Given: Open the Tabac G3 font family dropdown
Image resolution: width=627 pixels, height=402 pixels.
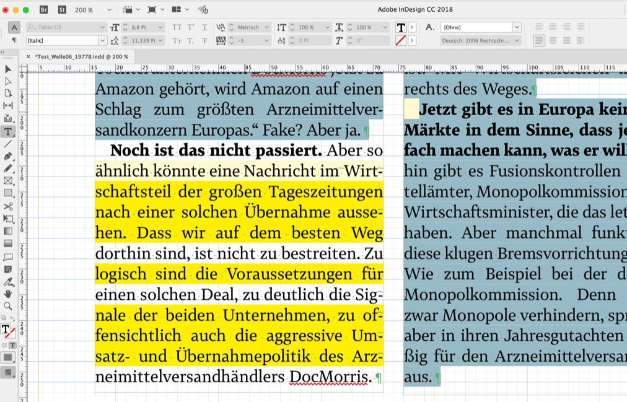Looking at the screenshot, I should point(102,27).
